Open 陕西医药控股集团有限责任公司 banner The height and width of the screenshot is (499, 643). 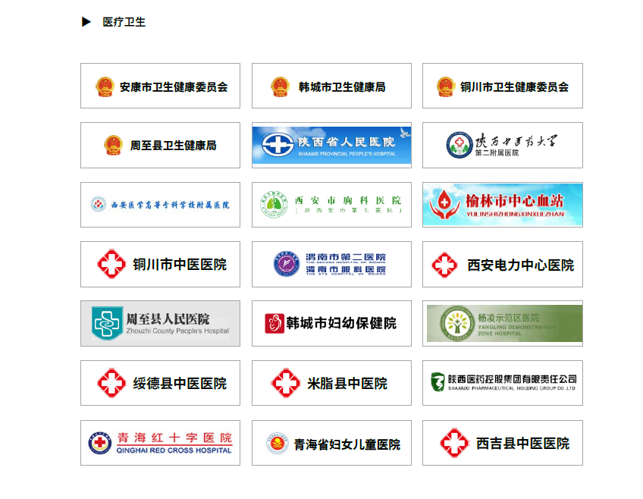pyautogui.click(x=502, y=383)
